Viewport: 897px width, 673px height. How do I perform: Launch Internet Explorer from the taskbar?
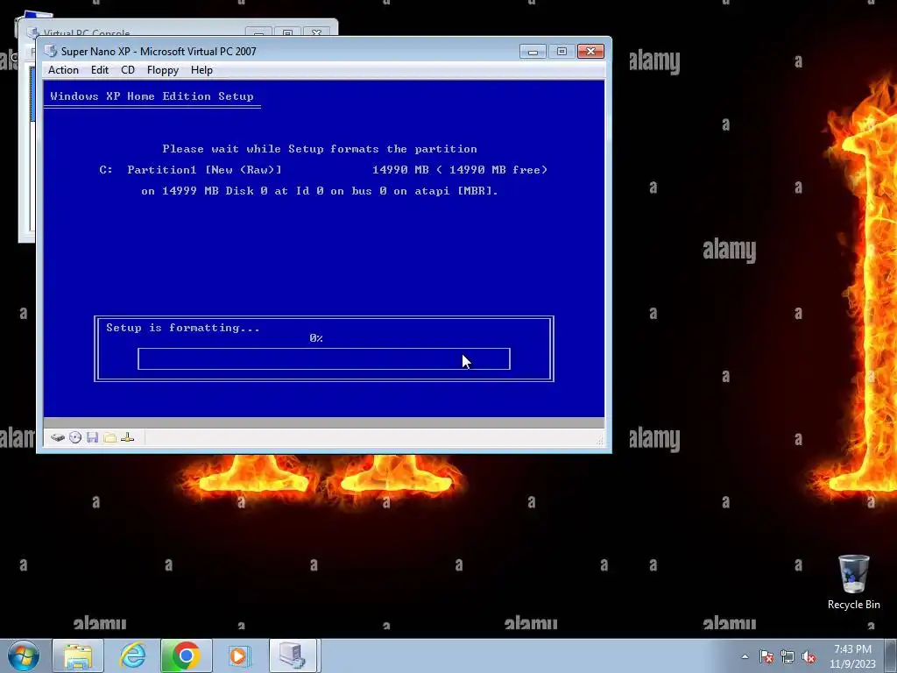(132, 655)
